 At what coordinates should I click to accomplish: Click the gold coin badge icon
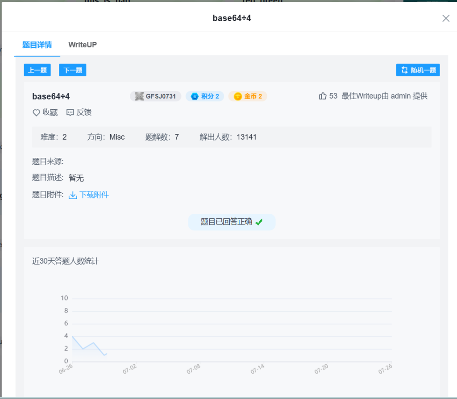click(238, 96)
